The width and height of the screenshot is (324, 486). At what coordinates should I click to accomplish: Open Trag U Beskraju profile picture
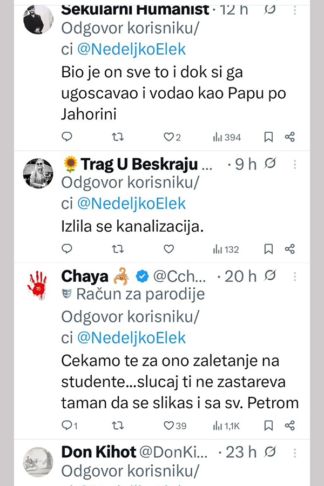click(x=38, y=174)
